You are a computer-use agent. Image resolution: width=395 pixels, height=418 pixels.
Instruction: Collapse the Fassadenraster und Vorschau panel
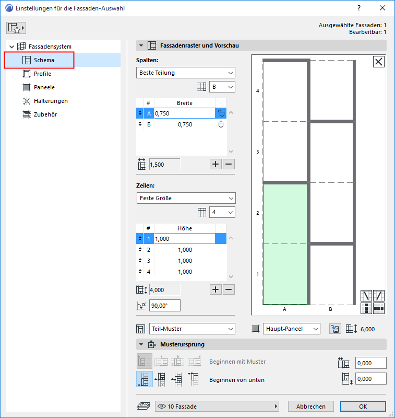141,45
